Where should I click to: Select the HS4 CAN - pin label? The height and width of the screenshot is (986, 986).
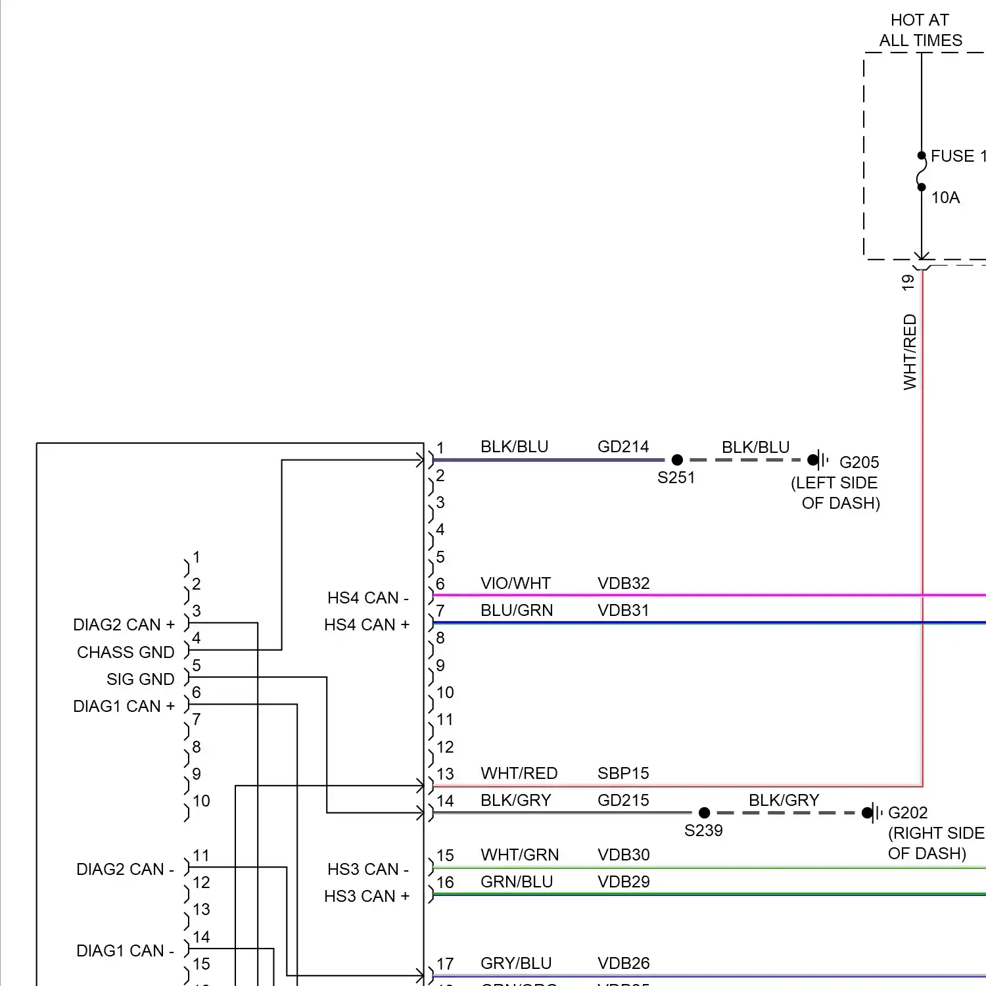click(x=368, y=598)
